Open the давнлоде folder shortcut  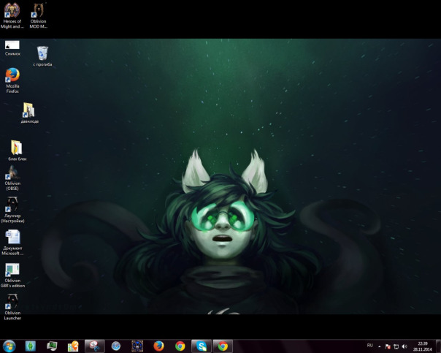coord(29,113)
